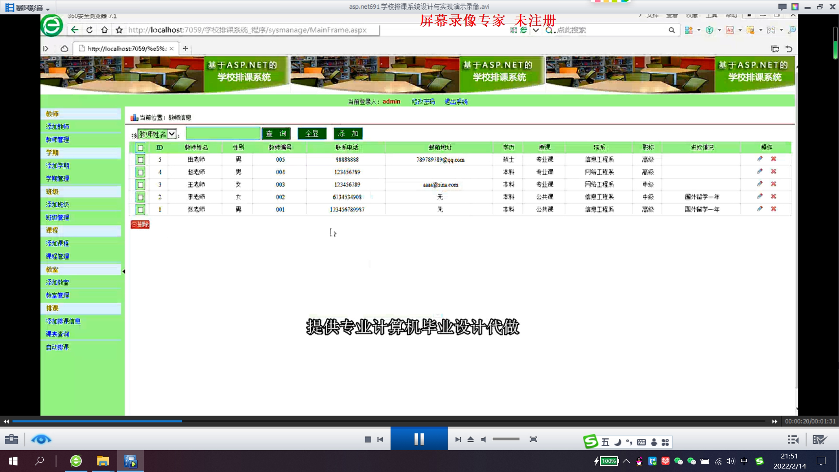
Task: Click the rewind arrows at the progress bar start
Action: coord(6,421)
